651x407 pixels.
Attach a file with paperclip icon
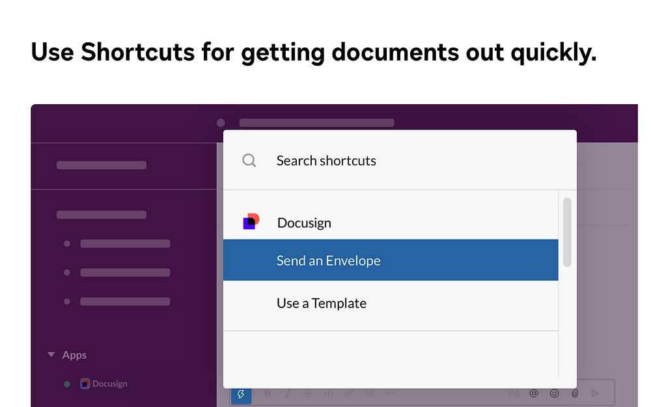pos(575,393)
